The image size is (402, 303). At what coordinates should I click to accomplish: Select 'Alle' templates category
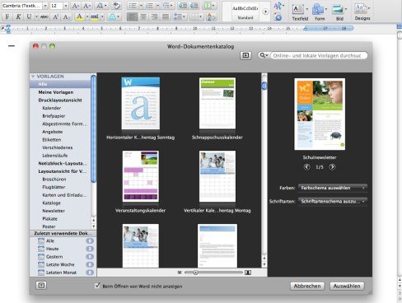click(x=60, y=84)
